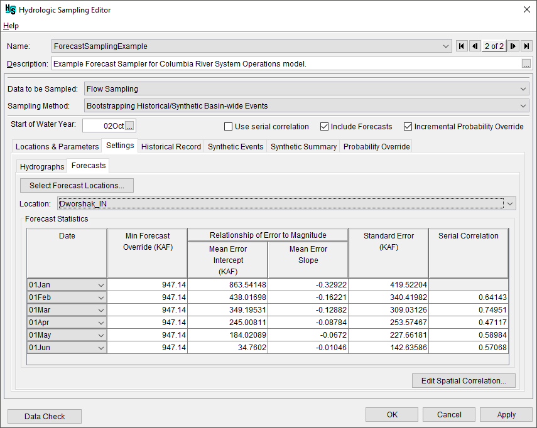This screenshot has height=428, width=537.
Task: Open Start of Water Year date picker
Action: tap(129, 126)
